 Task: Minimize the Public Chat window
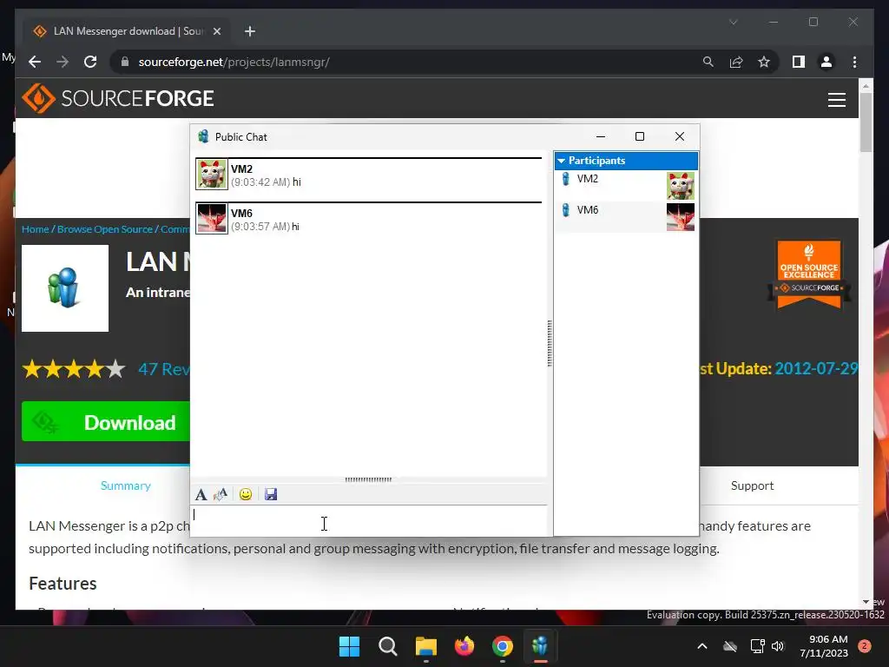pyautogui.click(x=601, y=136)
